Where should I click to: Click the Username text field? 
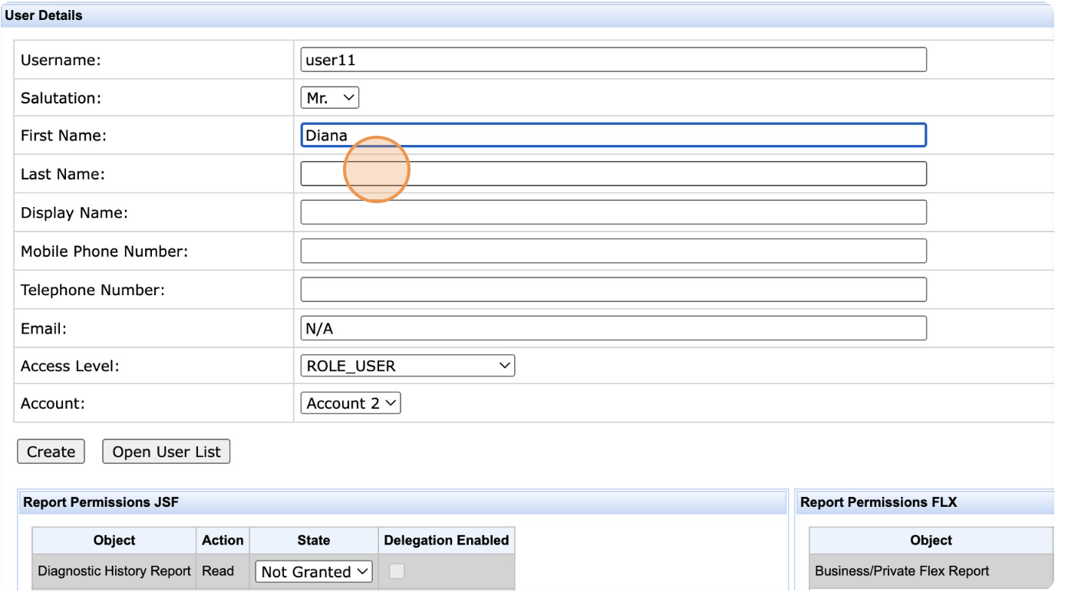click(x=613, y=60)
